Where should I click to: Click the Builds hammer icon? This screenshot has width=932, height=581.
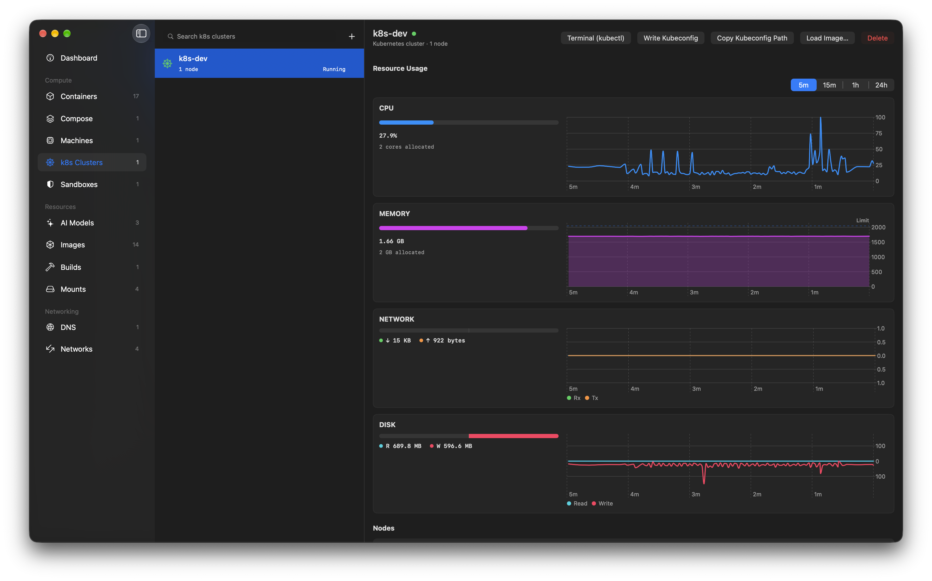[50, 267]
